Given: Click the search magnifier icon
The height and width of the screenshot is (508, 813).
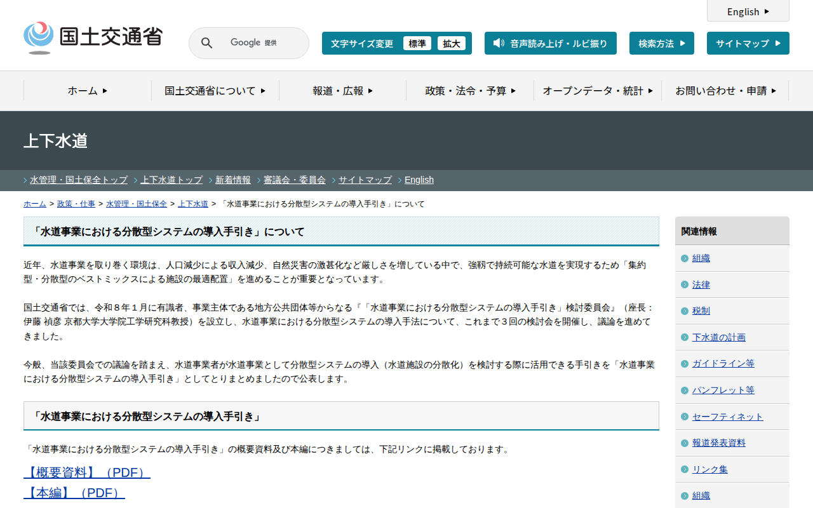Looking at the screenshot, I should pyautogui.click(x=206, y=43).
